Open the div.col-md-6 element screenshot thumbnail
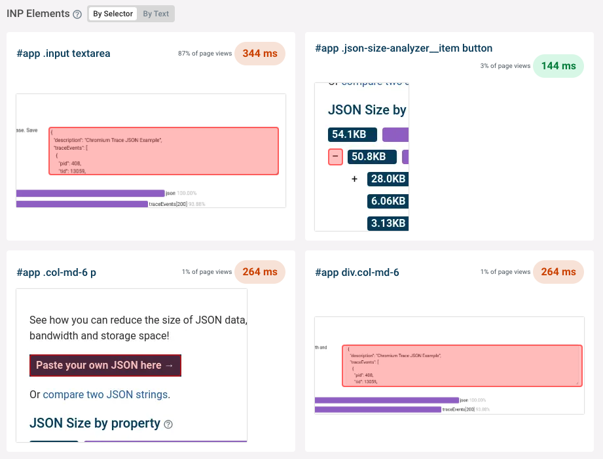603x459 pixels. tap(449, 365)
